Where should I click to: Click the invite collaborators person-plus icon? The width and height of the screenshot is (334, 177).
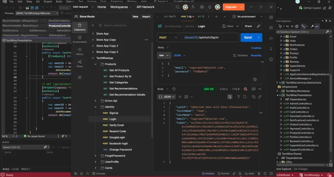[x=193, y=7]
